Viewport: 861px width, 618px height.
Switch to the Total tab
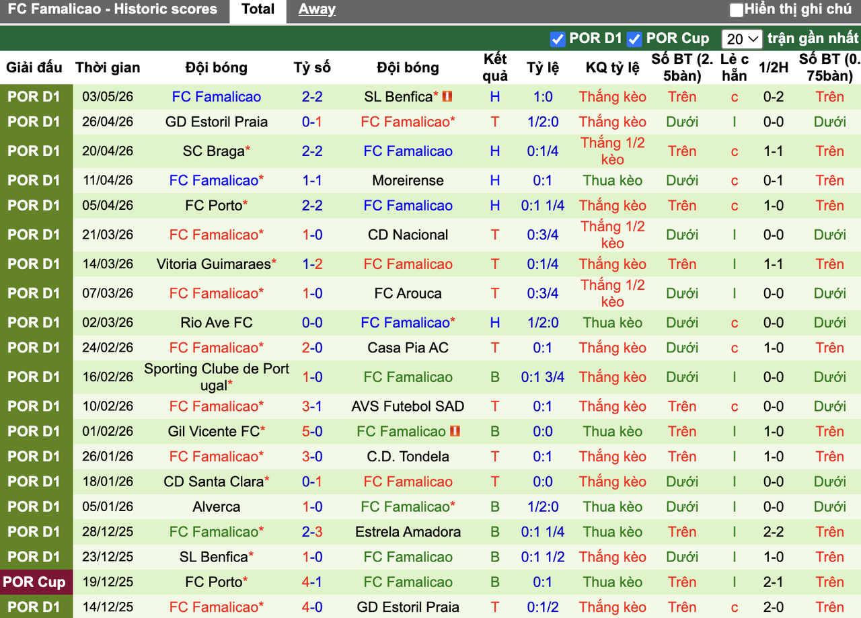pyautogui.click(x=258, y=9)
